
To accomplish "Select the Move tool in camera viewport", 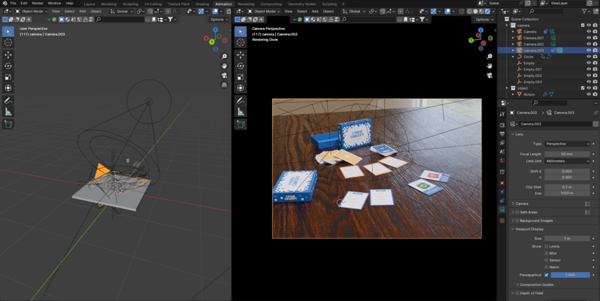I will pyautogui.click(x=240, y=55).
